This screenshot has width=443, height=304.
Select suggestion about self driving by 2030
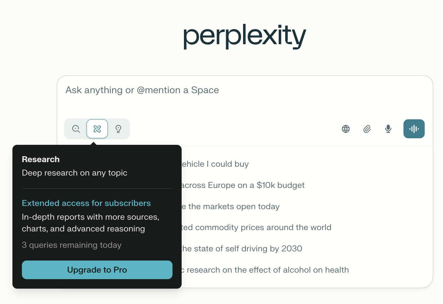point(242,249)
